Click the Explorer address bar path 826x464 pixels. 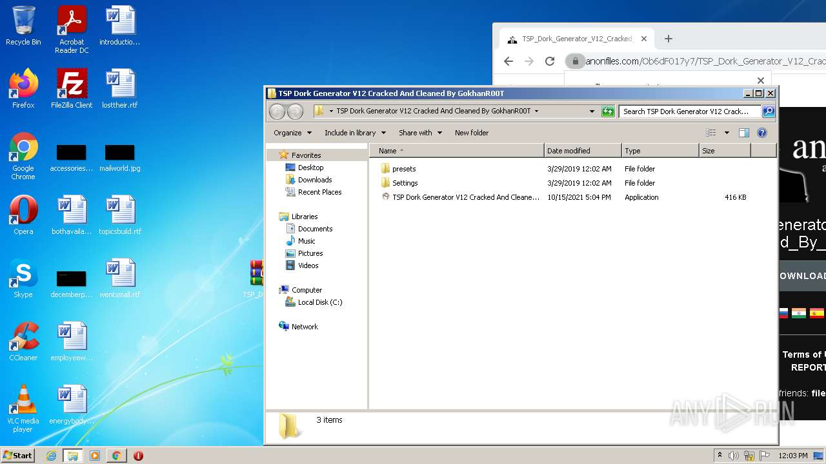pos(456,111)
